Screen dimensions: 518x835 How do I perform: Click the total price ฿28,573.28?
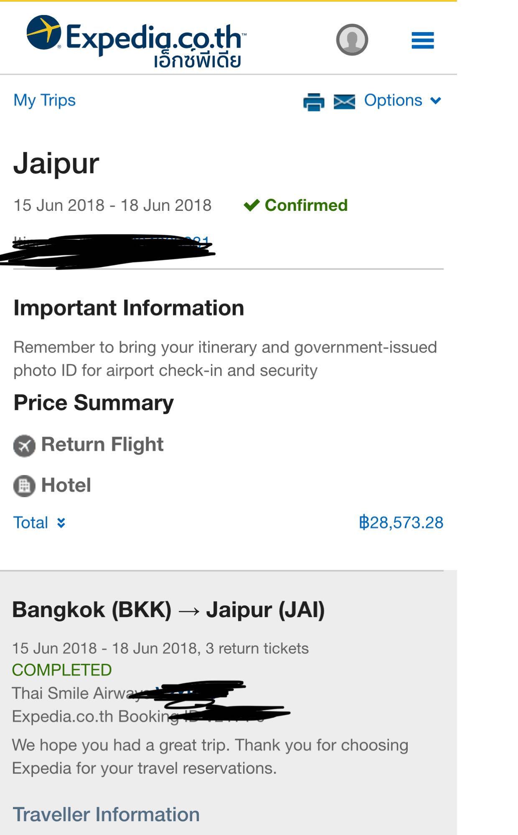tap(401, 523)
